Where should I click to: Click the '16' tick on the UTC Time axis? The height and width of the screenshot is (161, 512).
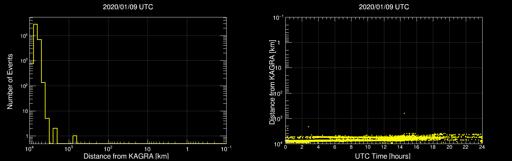coord(417,147)
